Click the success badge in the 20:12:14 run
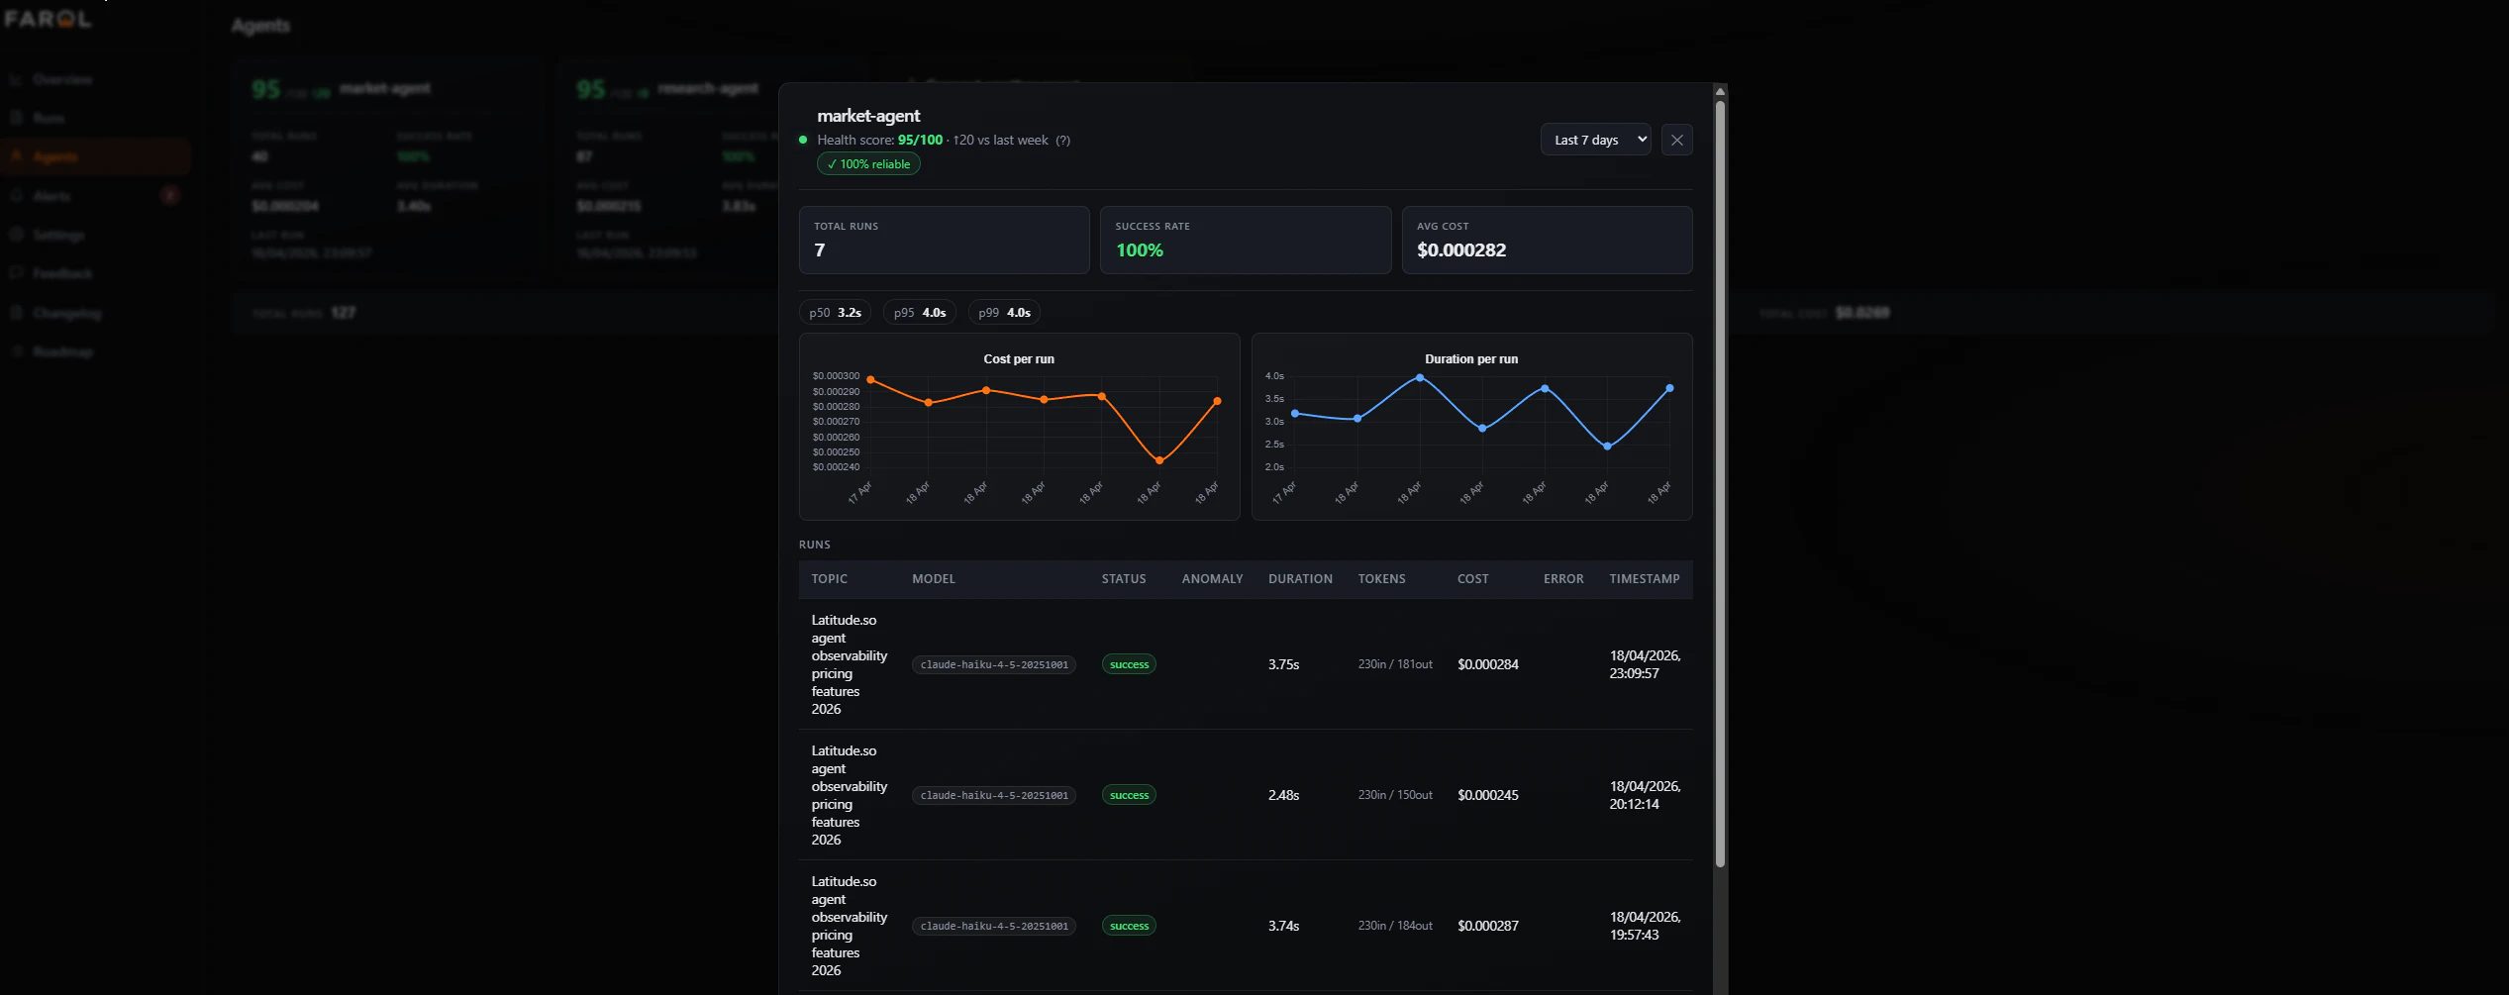This screenshot has height=995, width=2509. [1129, 795]
